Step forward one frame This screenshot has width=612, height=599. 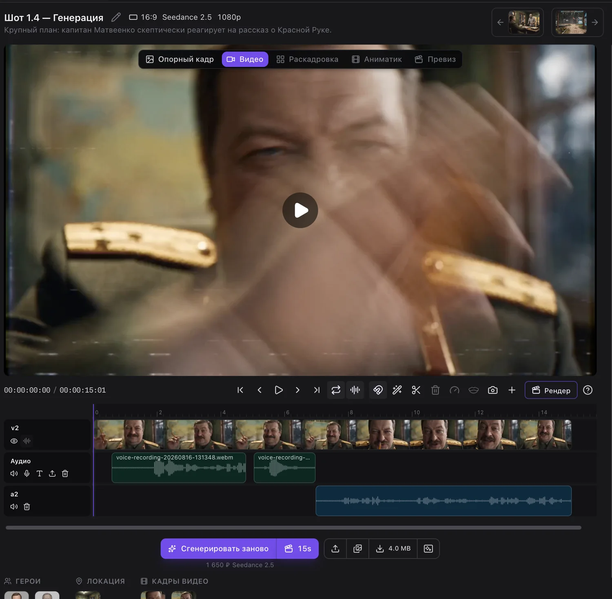point(297,390)
